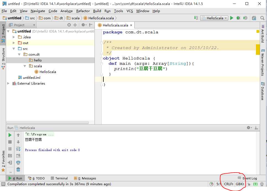This screenshot has width=267, height=191.
Task: Print console output with printer icon
Action: (18, 163)
